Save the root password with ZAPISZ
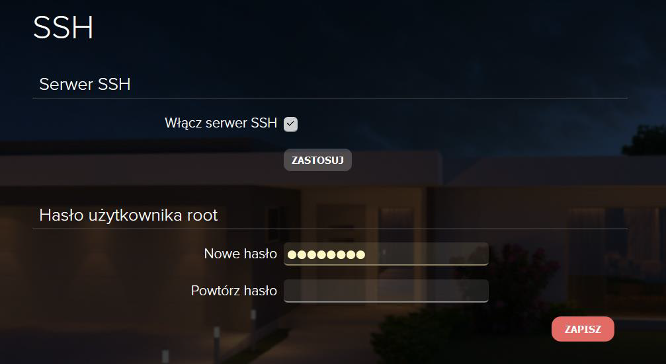 583,329
